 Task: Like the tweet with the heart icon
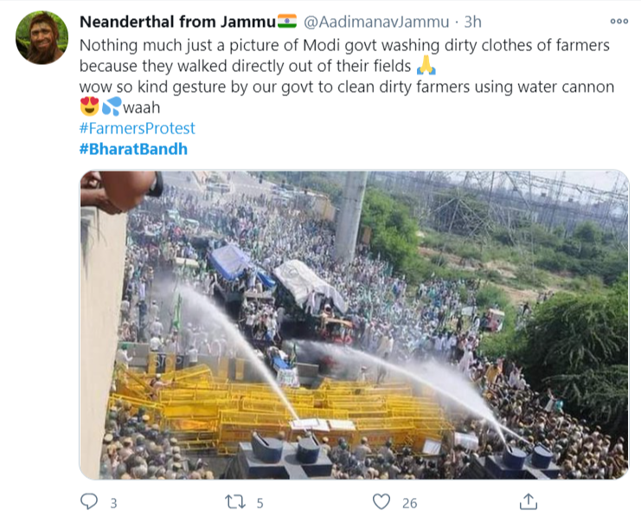point(381,502)
